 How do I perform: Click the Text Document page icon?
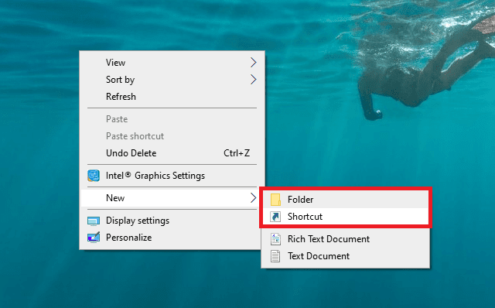pyautogui.click(x=275, y=256)
